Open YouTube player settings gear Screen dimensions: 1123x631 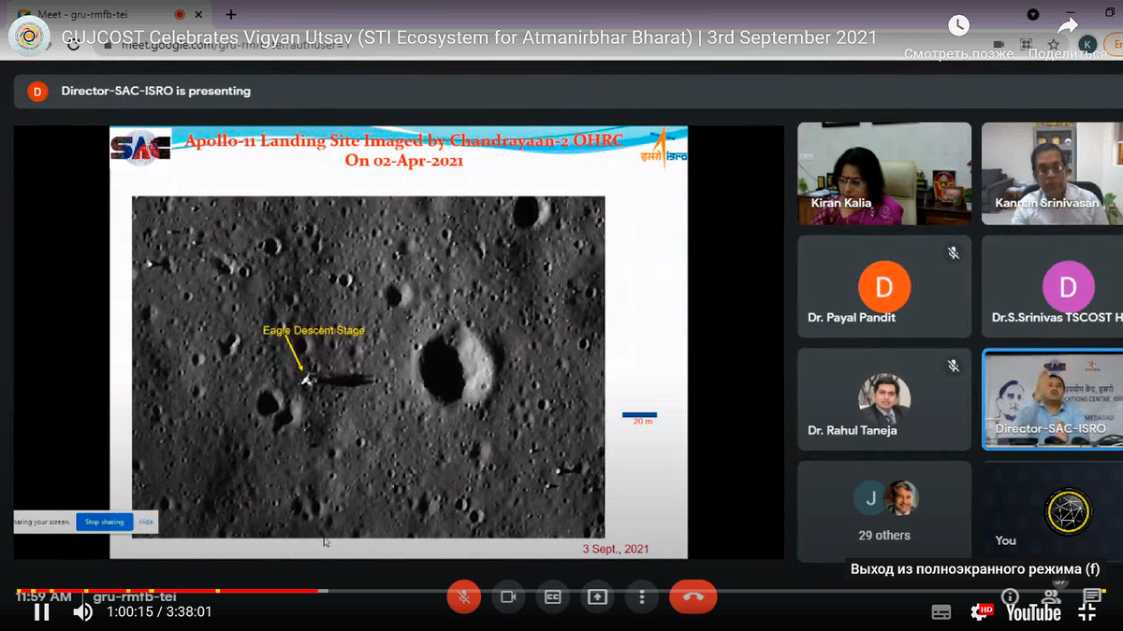982,612
